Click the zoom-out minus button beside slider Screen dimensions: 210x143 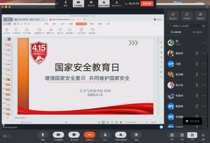tap(126, 122)
